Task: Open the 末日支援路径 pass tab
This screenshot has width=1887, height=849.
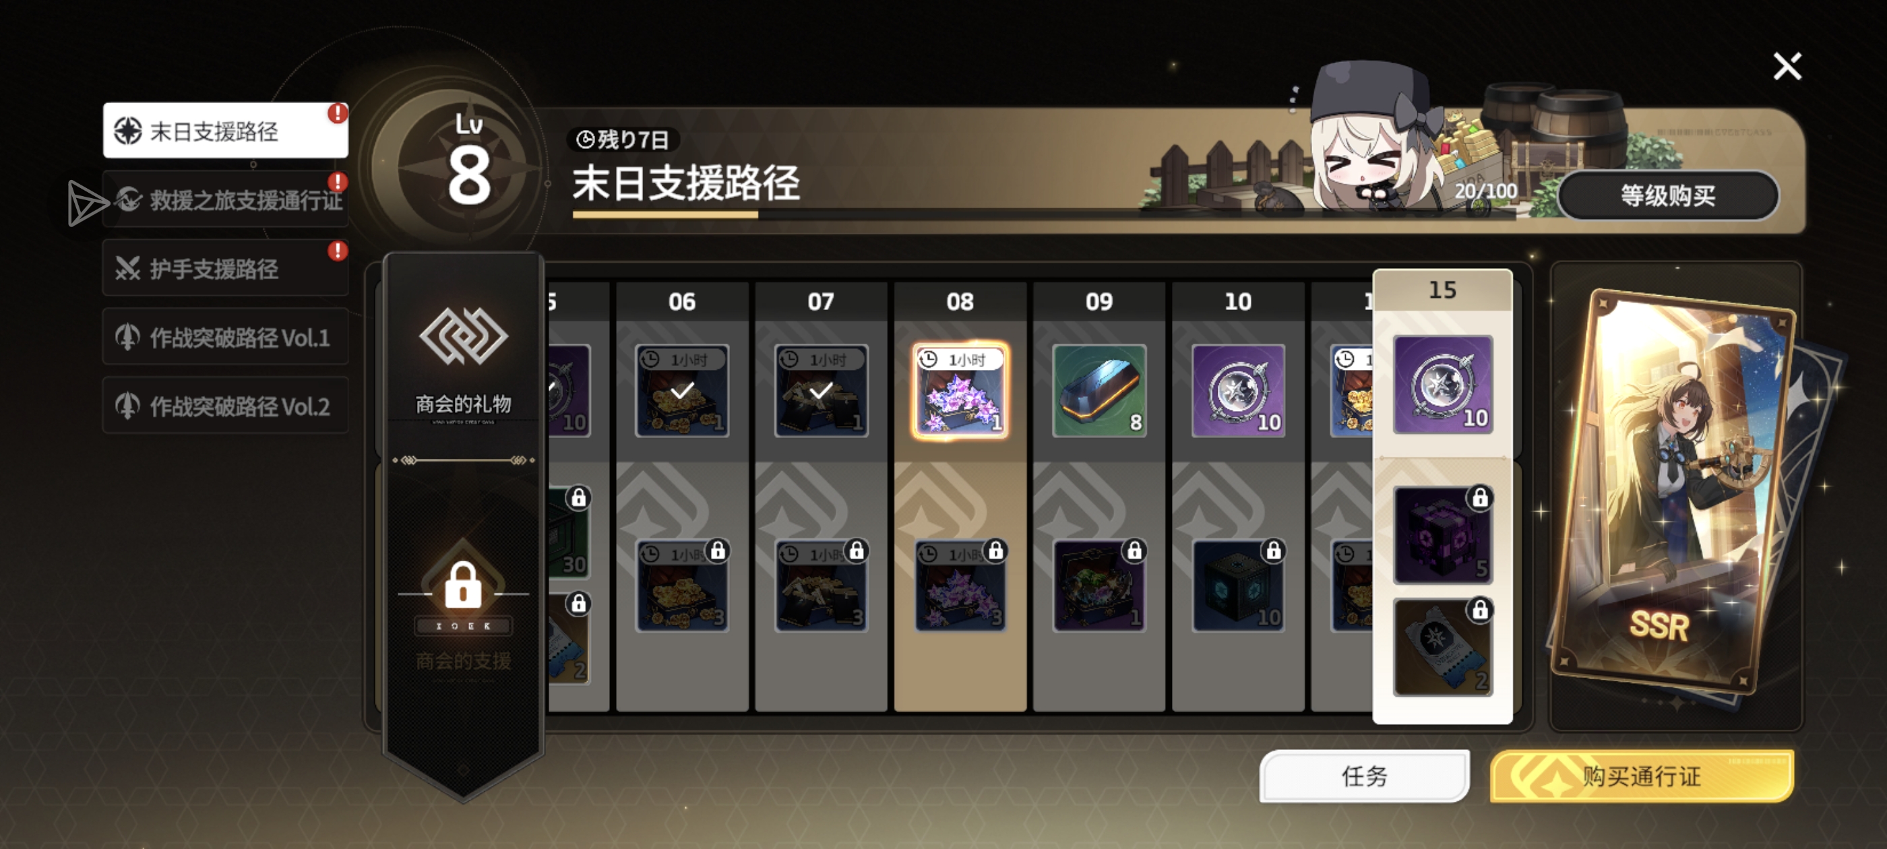Action: (225, 131)
